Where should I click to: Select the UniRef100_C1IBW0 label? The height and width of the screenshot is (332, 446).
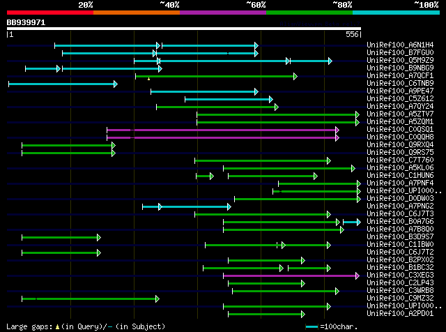tap(400, 245)
